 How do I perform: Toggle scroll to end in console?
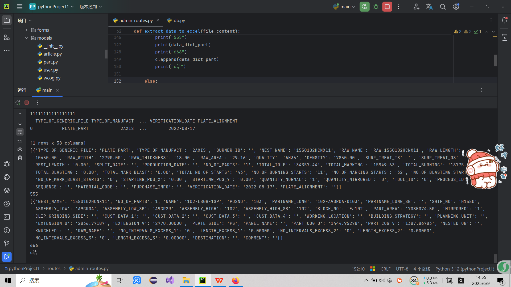[20, 141]
